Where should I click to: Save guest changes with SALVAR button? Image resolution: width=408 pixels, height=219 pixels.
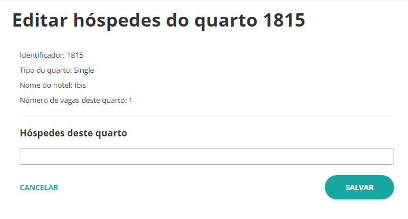pos(359,187)
